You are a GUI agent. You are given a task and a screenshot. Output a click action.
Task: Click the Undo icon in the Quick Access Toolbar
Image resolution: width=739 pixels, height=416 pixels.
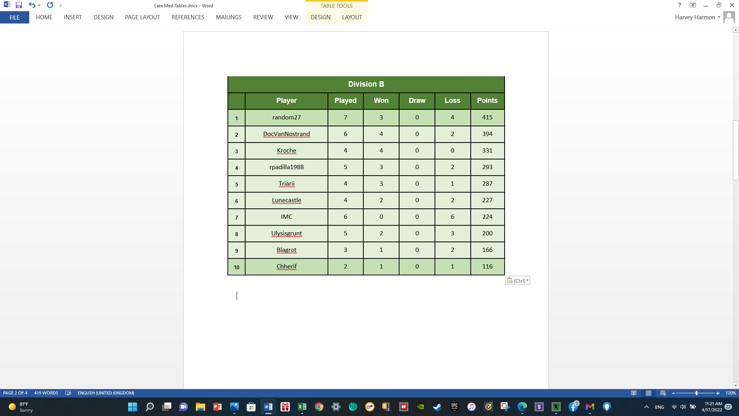click(x=33, y=5)
